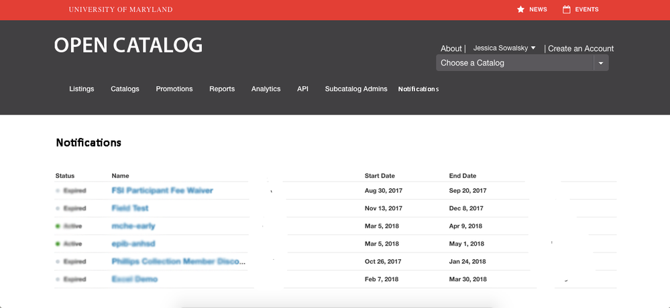The image size is (670, 308).
Task: Open Subcatalog Admins page
Action: (x=356, y=89)
